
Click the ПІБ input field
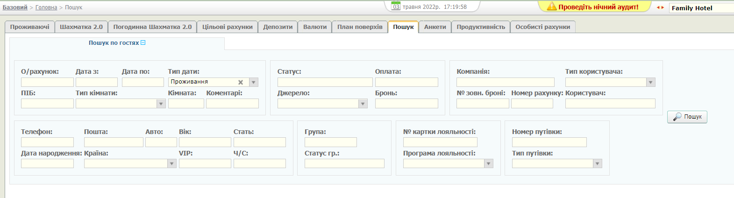47,104
